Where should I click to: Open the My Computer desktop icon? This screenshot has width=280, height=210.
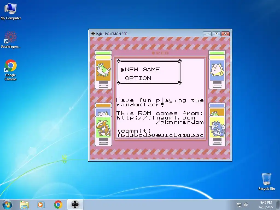pyautogui.click(x=11, y=11)
